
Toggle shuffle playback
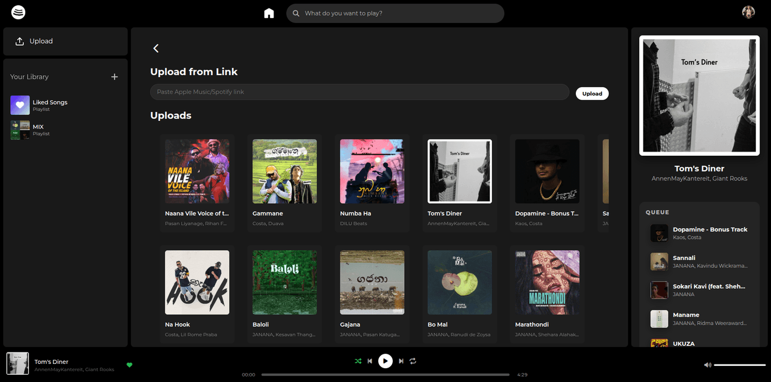coord(358,361)
